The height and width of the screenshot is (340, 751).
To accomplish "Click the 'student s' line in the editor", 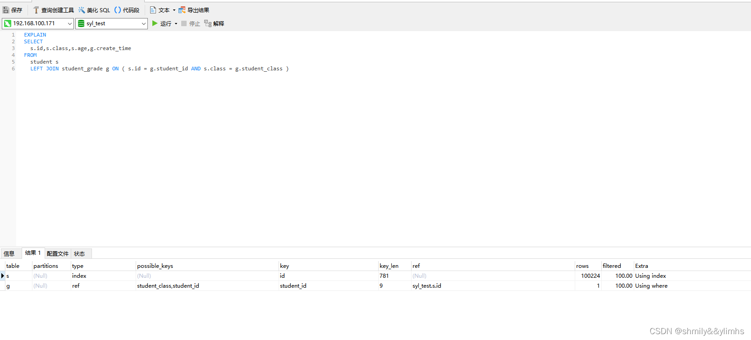I will (x=44, y=62).
